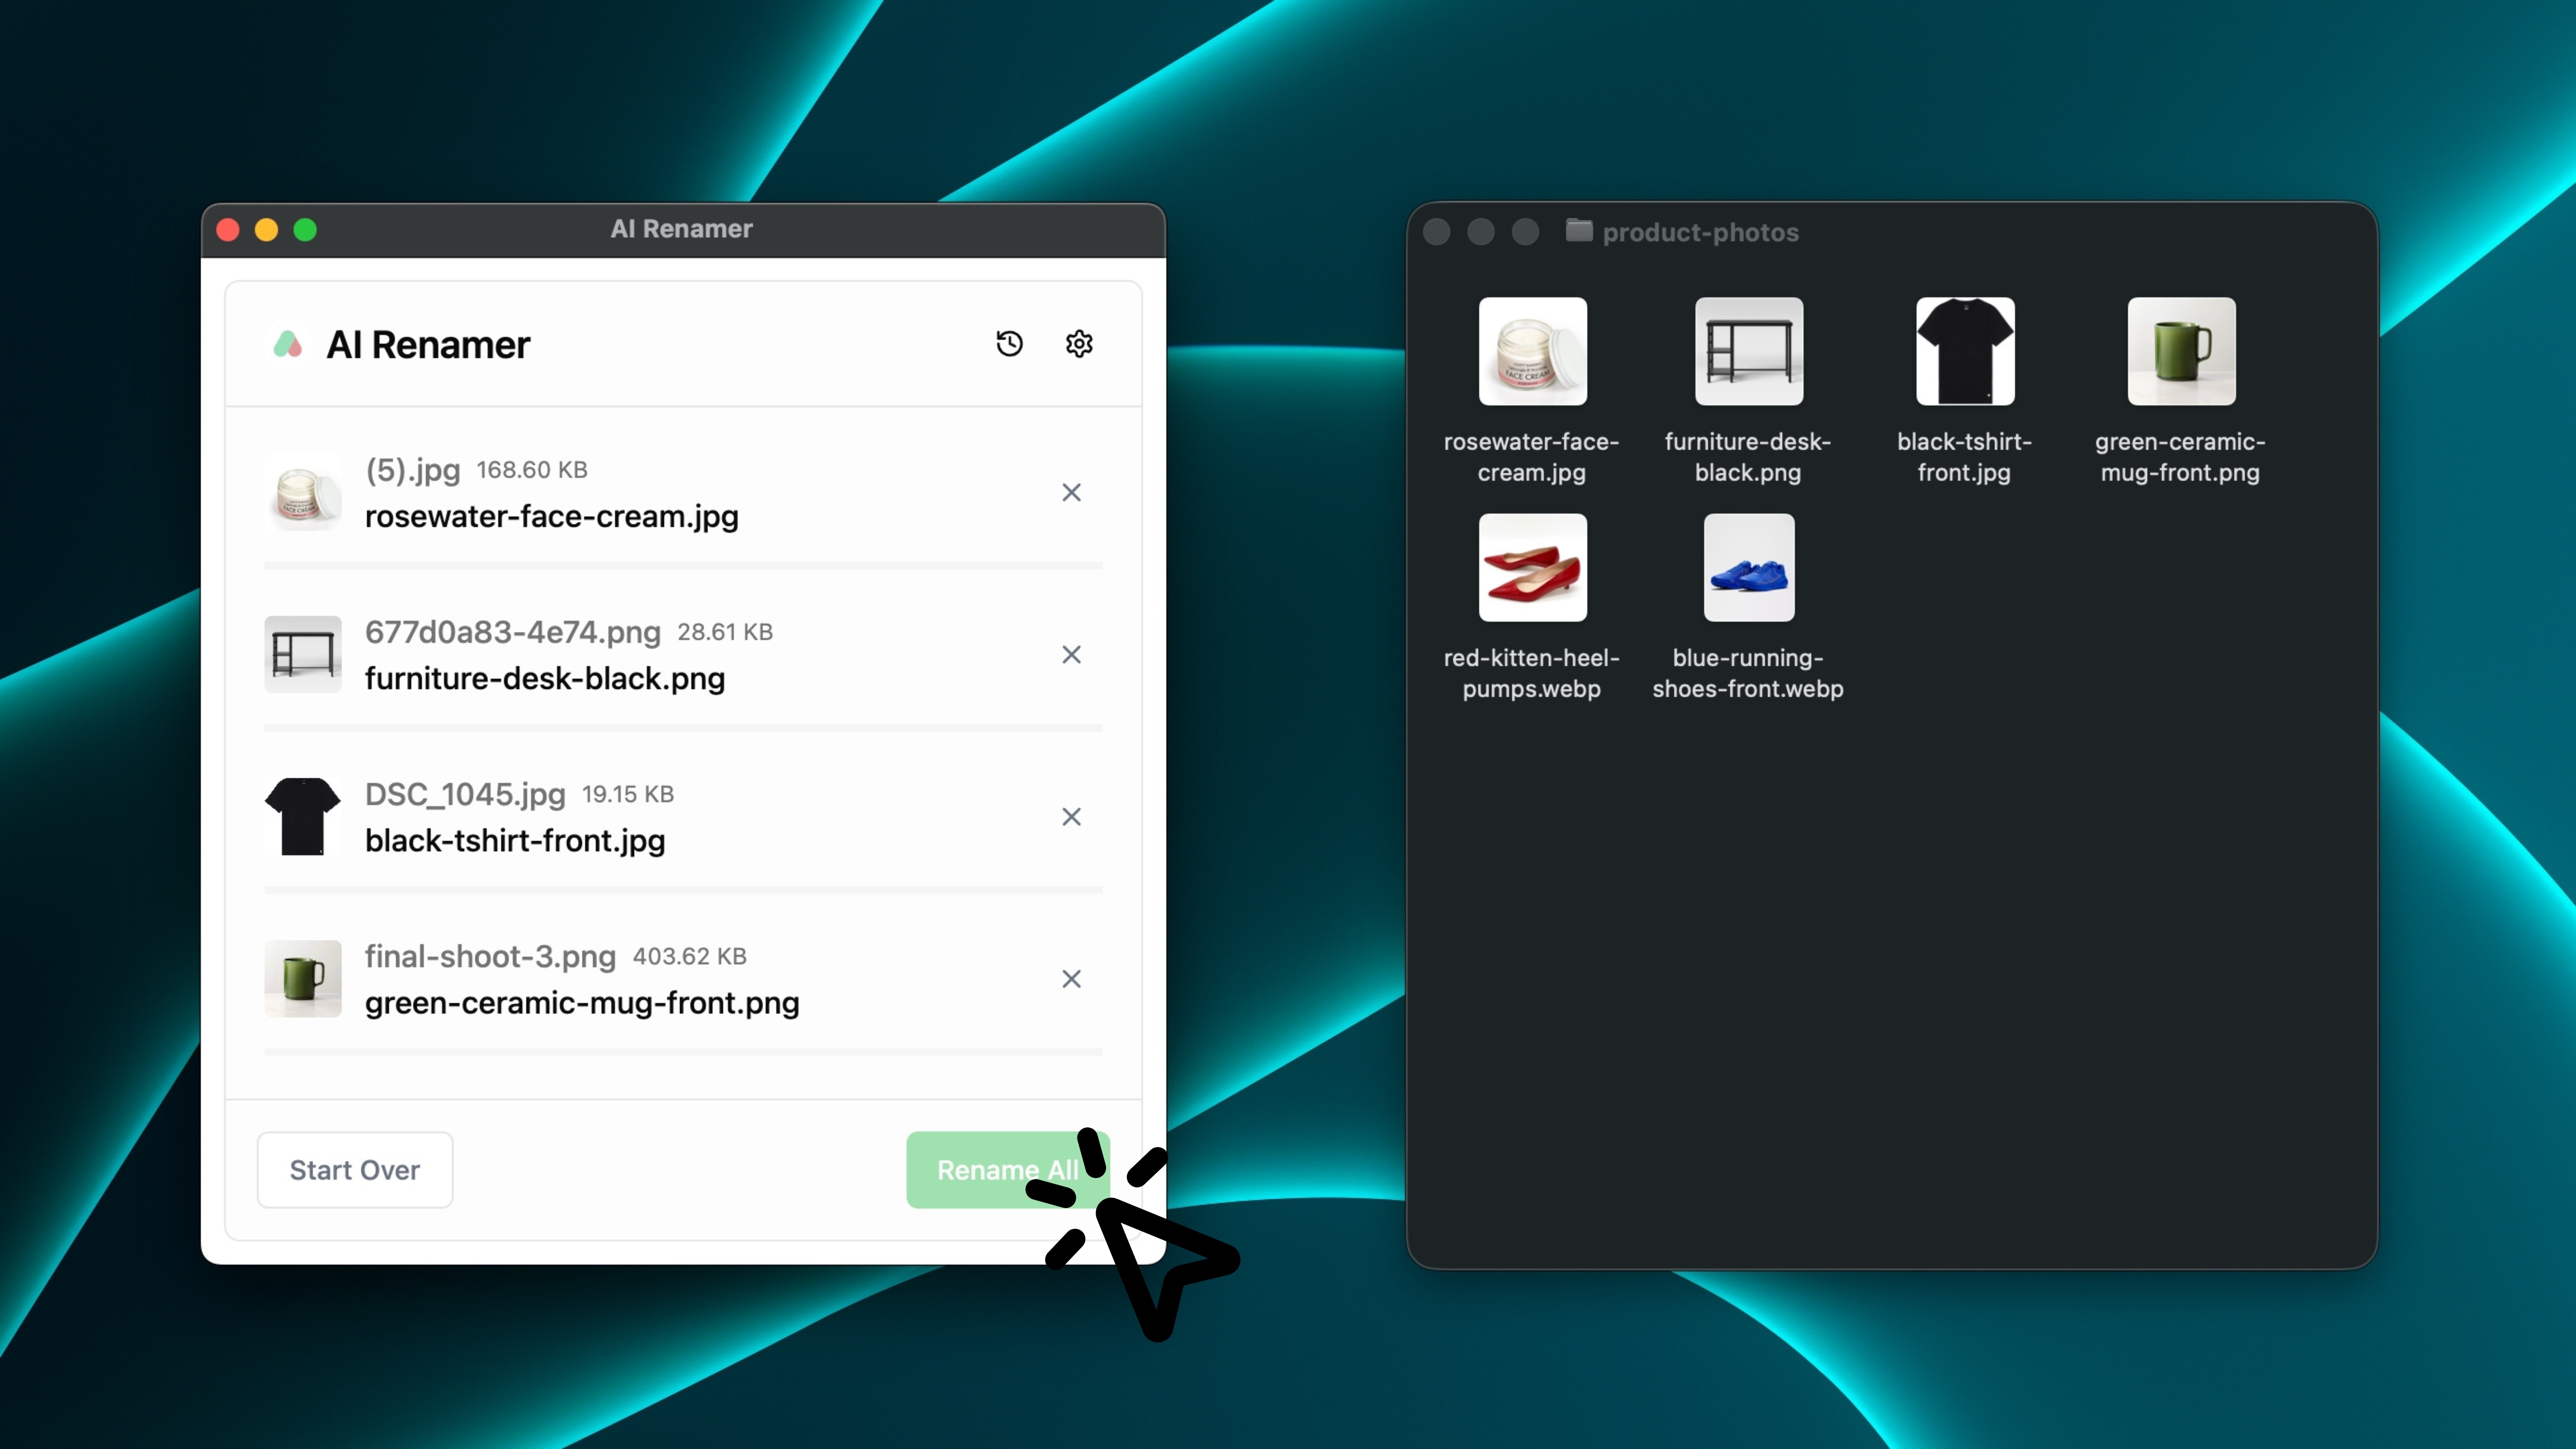2576x1449 pixels.
Task: Remove rosewater-face-cream.jpg from the list
Action: click(x=1071, y=492)
